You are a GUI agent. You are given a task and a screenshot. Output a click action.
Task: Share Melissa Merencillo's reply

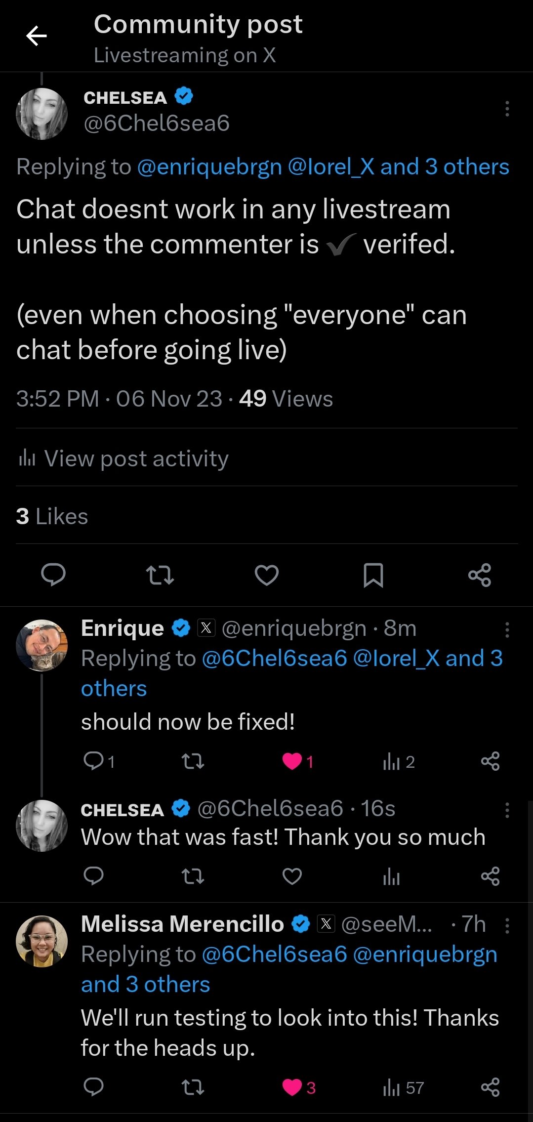pos(491,1087)
